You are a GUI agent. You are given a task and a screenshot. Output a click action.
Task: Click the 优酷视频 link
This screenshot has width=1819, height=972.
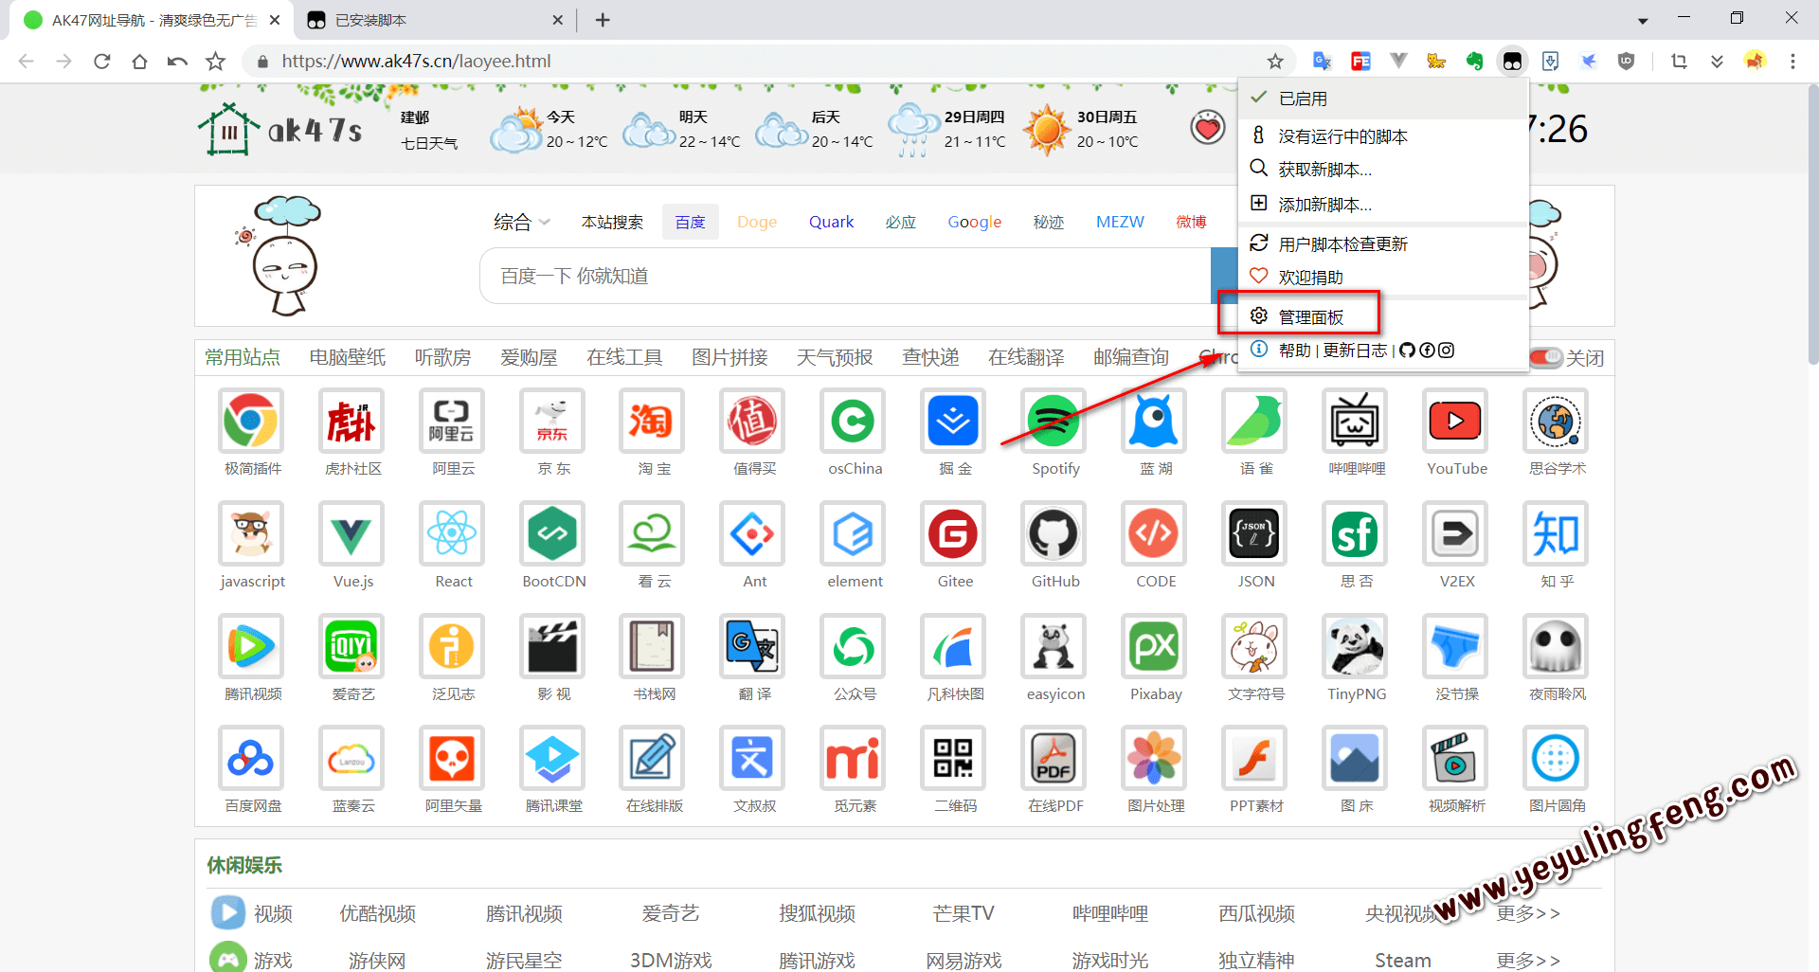pyautogui.click(x=378, y=913)
